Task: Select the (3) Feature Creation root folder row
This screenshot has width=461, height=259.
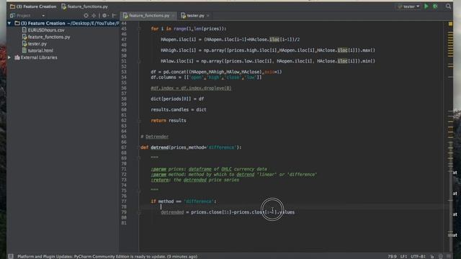Action: pyautogui.click(x=63, y=23)
